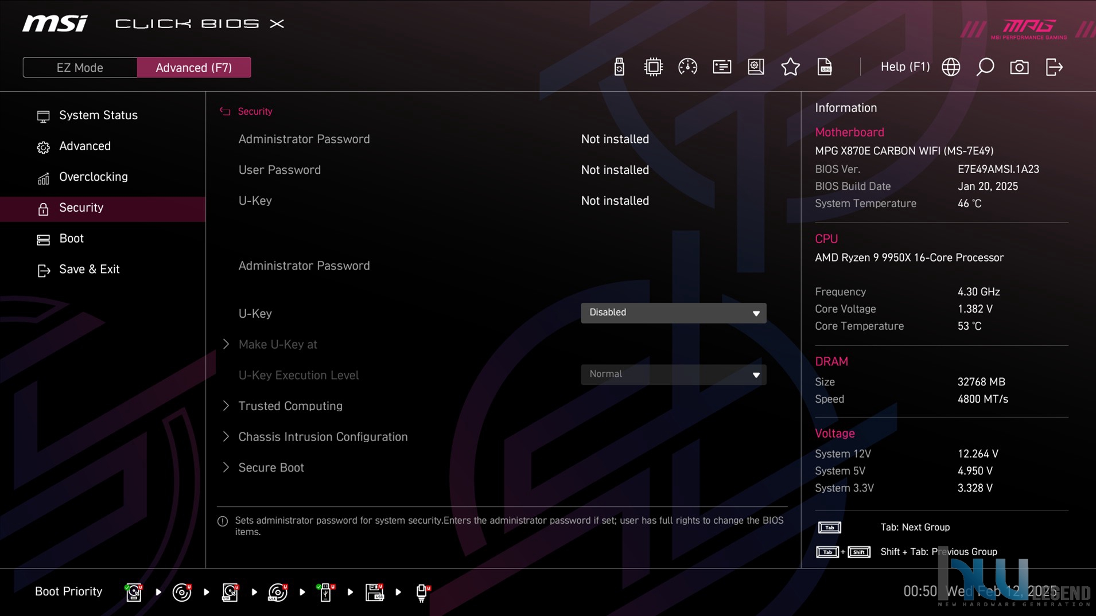1096x616 pixels.
Task: Click the Core Temperature 53 °C reading
Action: [x=969, y=326]
